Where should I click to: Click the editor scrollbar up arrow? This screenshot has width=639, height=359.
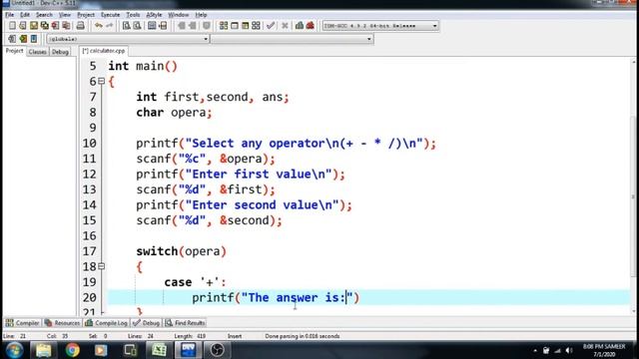(634, 62)
